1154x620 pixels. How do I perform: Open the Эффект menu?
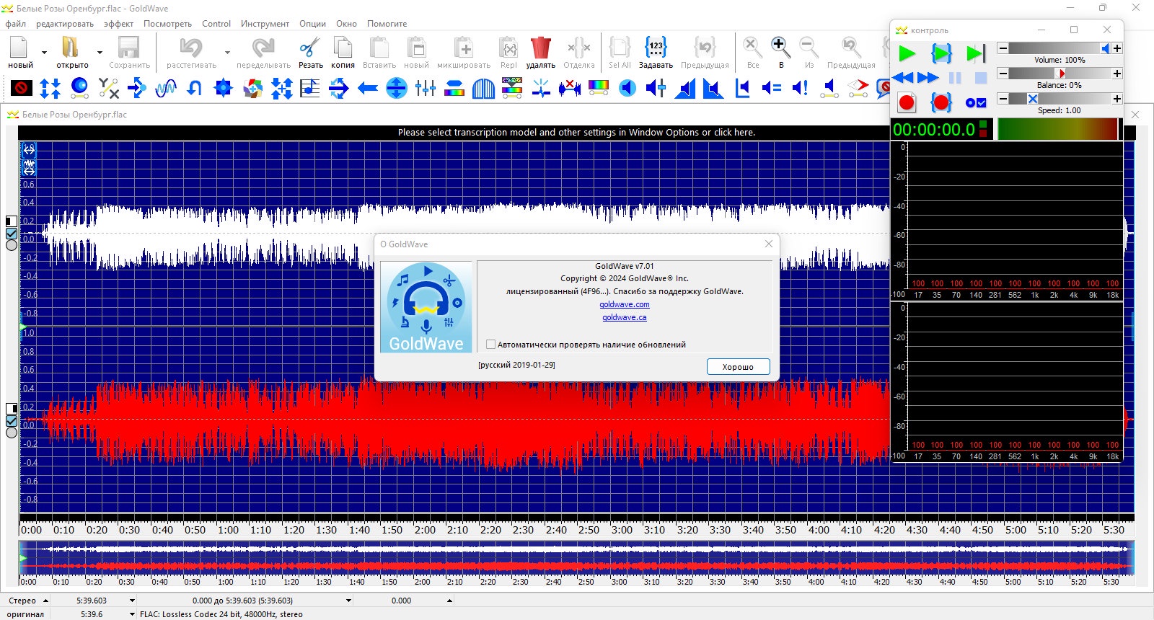point(118,24)
